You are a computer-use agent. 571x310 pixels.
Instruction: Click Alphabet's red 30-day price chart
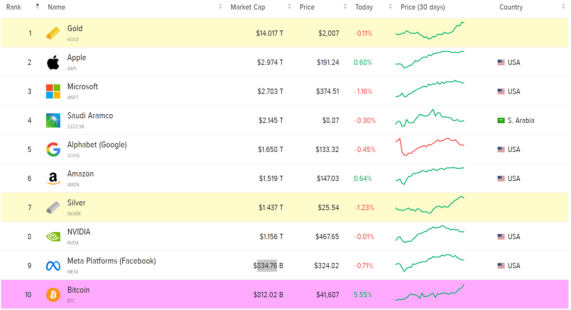[430, 147]
